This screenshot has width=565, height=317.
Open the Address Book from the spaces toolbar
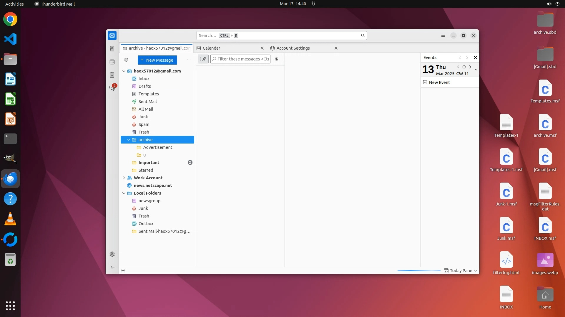(x=112, y=49)
